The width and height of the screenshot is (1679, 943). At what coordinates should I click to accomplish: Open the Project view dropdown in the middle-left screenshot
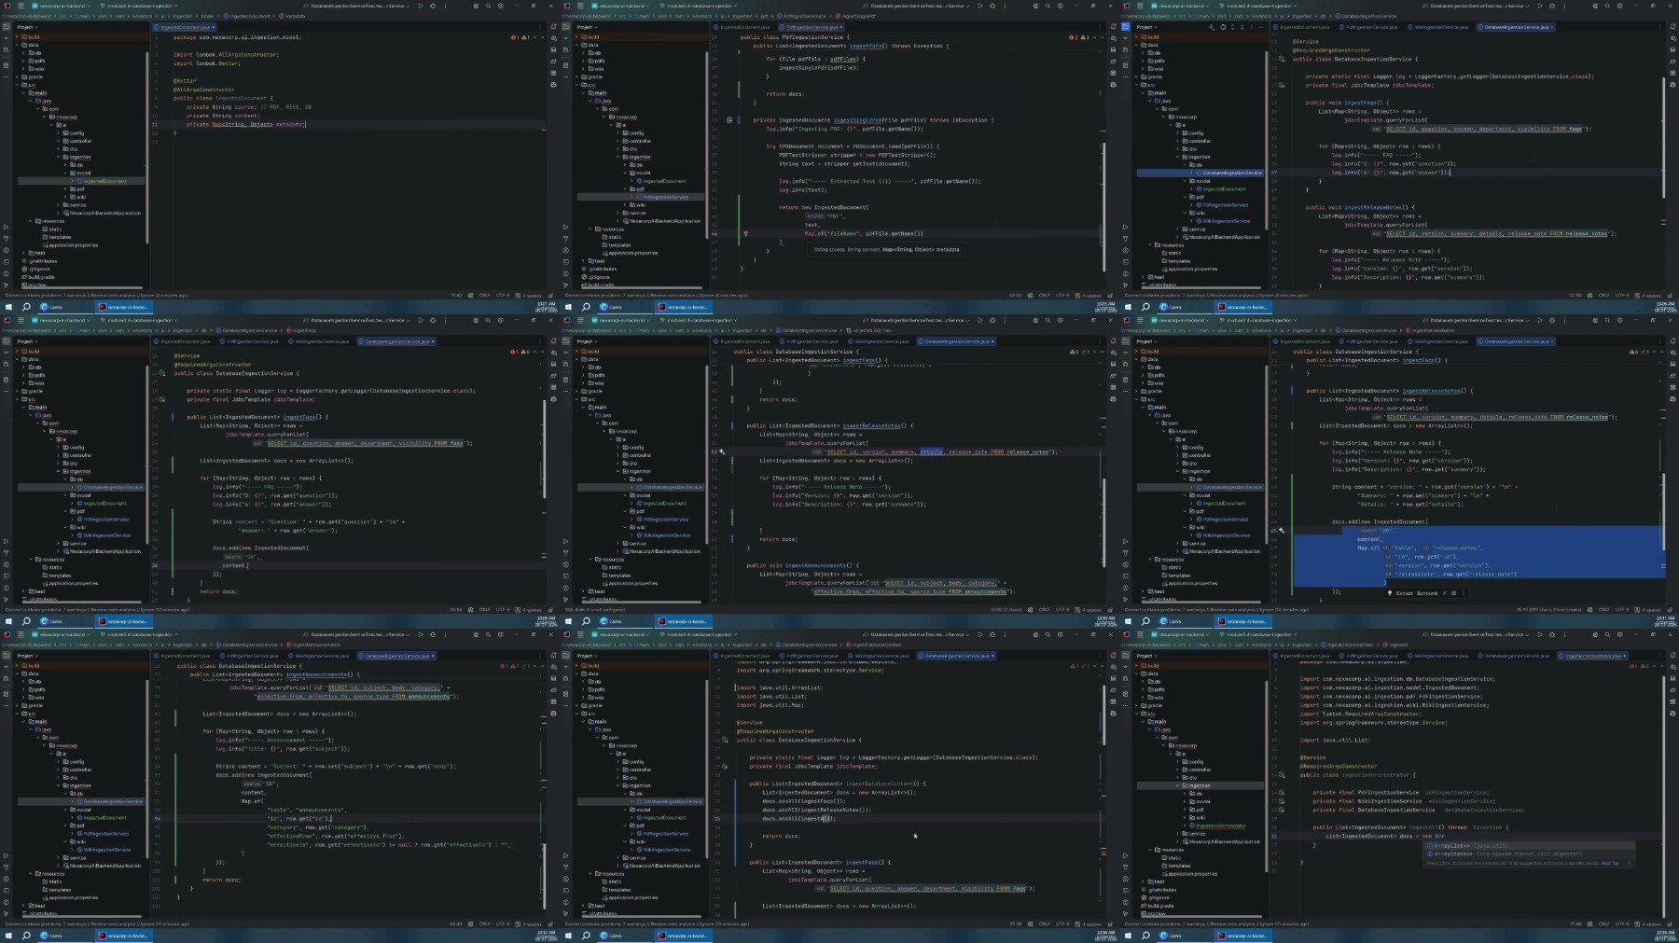[27, 341]
